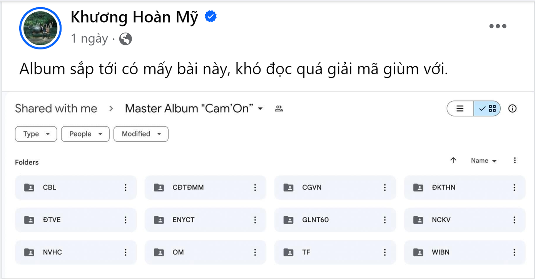Screen dimensions: 535x279
Task: Open options menu for the ĐTVE folder
Action: 125,220
